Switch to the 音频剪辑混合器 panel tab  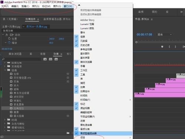[57, 19]
